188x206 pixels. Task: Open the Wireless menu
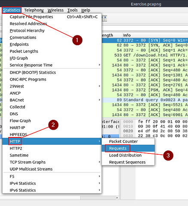tap(55, 10)
